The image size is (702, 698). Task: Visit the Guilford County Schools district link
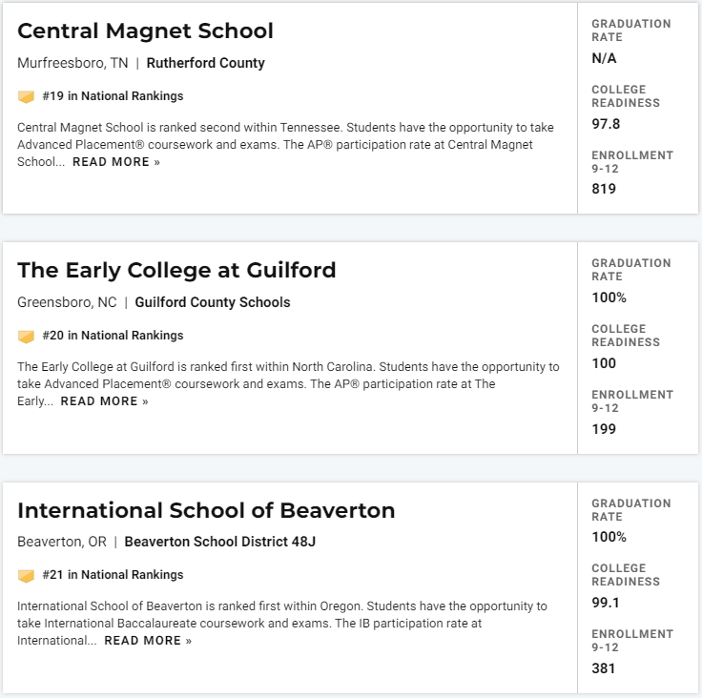212,302
